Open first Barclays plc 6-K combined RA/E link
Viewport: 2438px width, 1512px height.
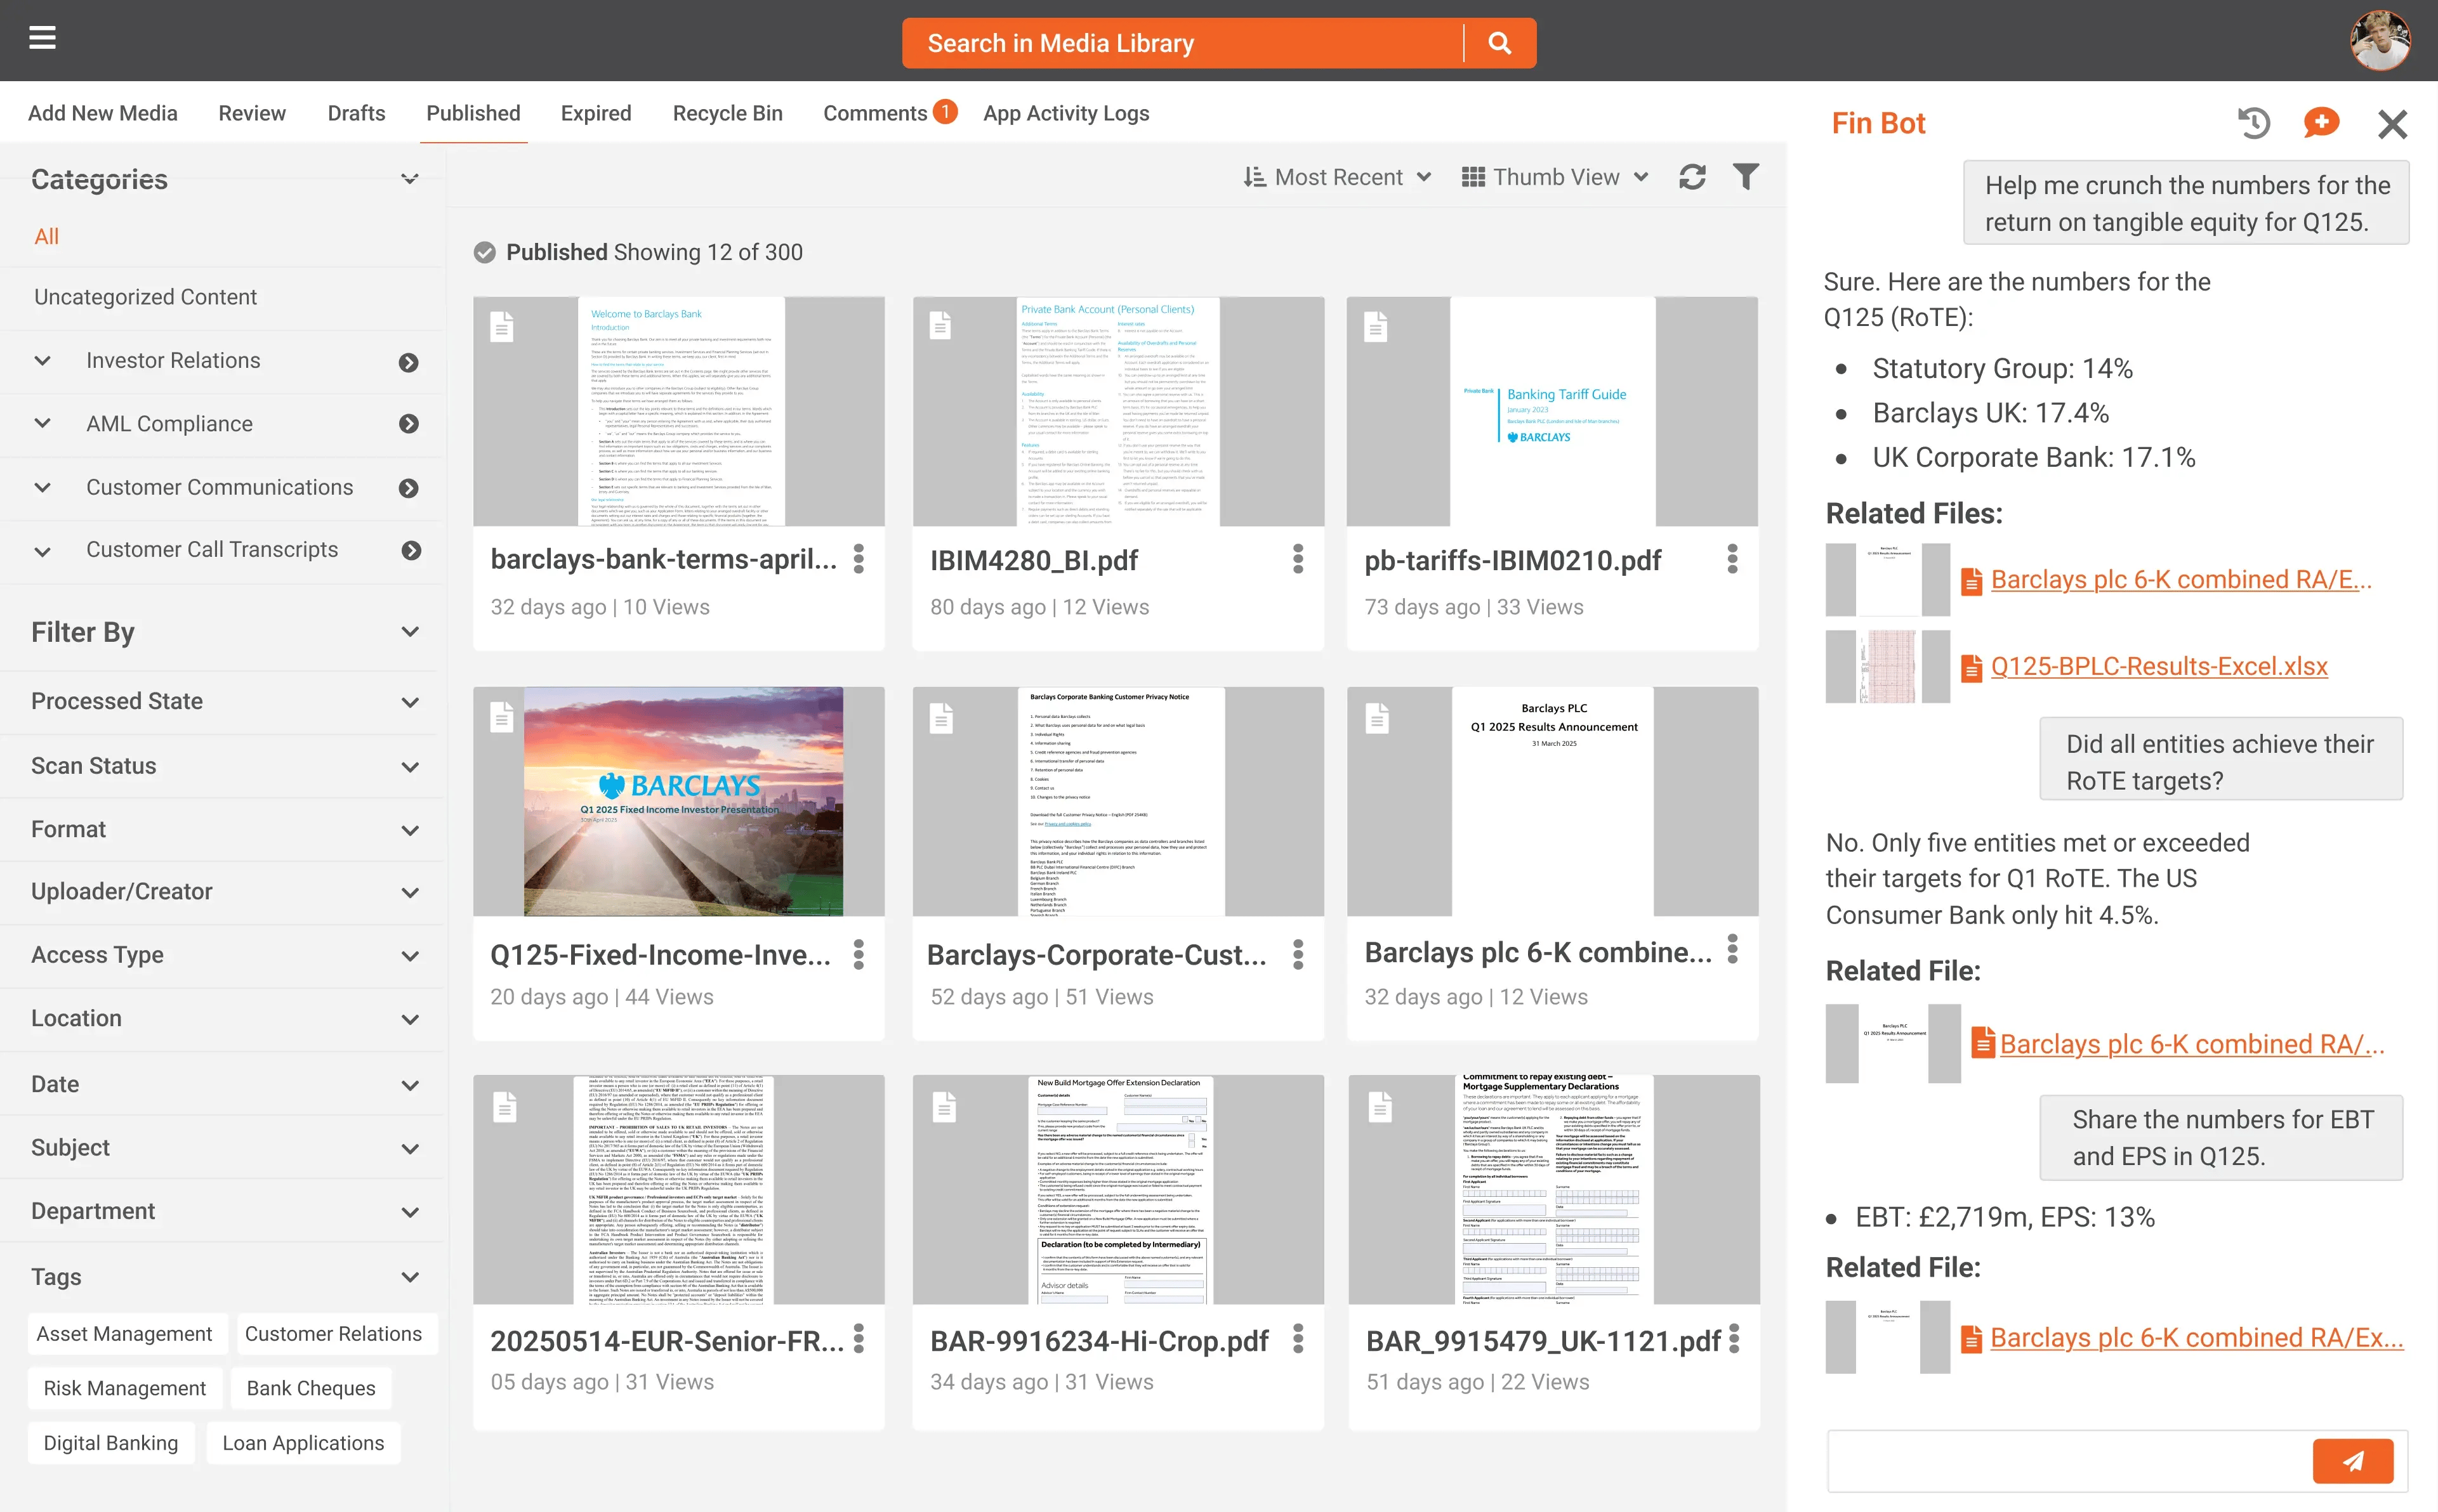[2181, 579]
